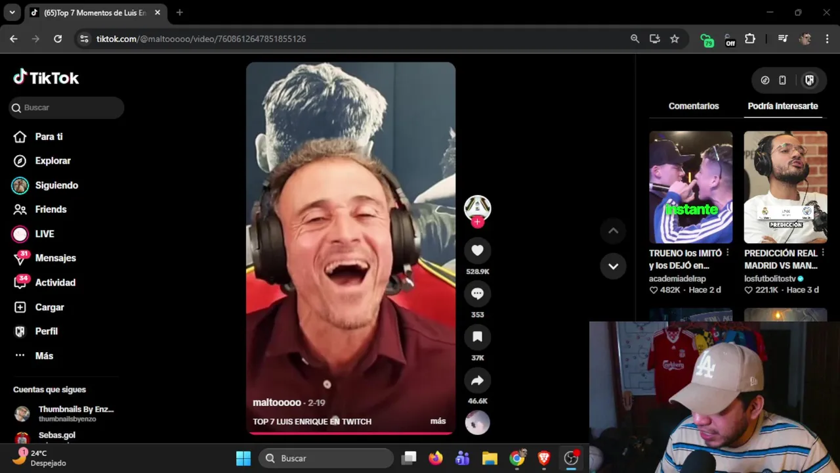
Task: Launch Firefox from the taskbar
Action: coord(436,459)
